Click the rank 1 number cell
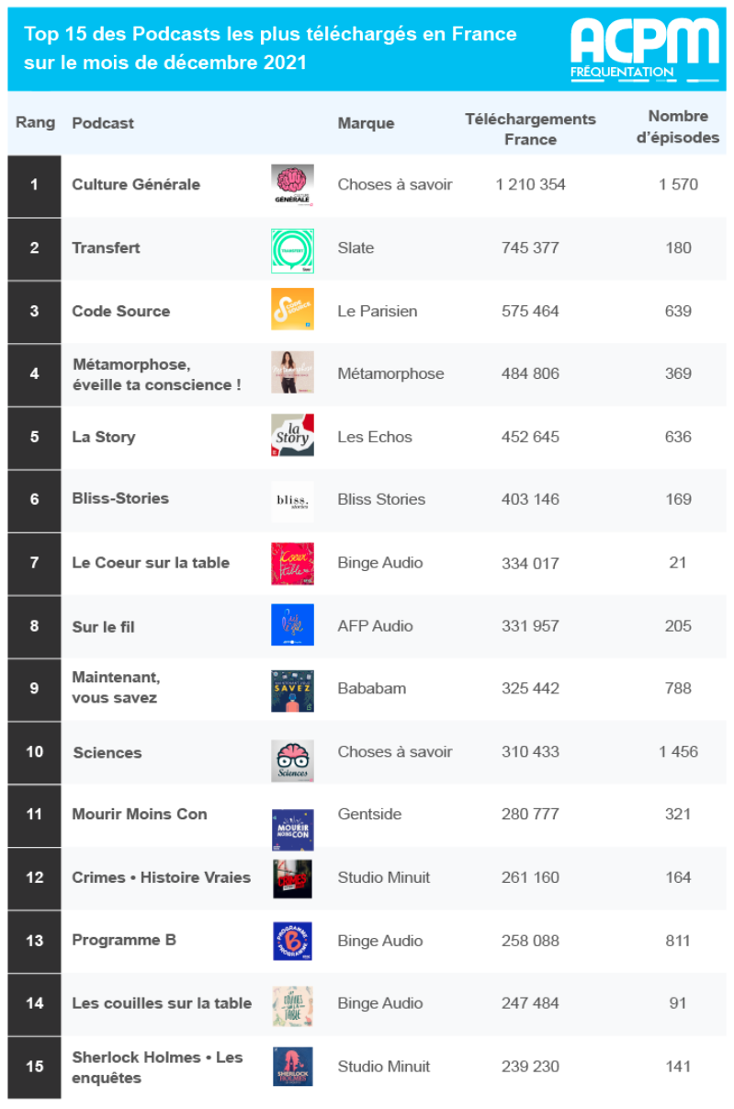Image resolution: width=734 pixels, height=1109 pixels. pos(34,185)
